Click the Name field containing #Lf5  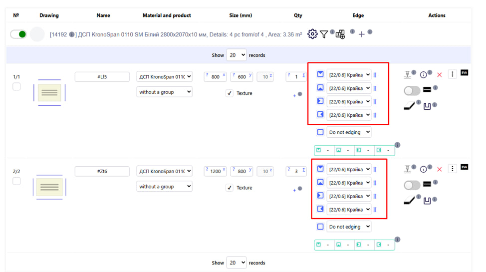[102, 77]
